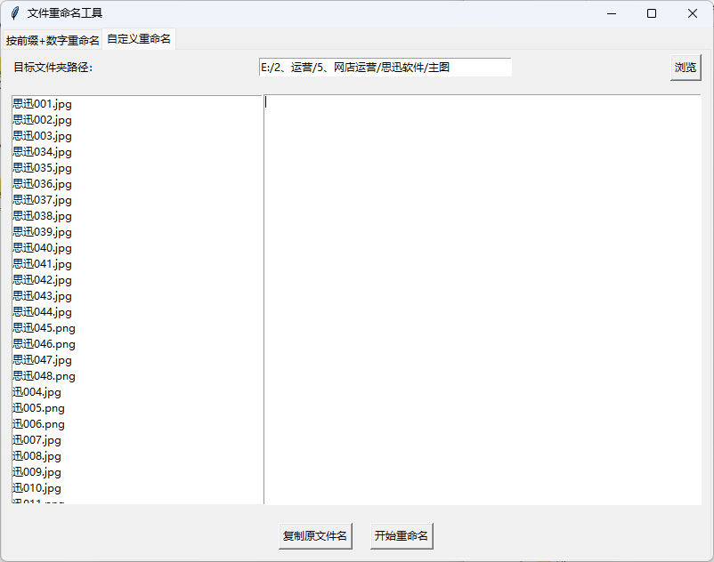Select 思迅048.png list entry
The height and width of the screenshot is (562, 714).
pyautogui.click(x=45, y=376)
